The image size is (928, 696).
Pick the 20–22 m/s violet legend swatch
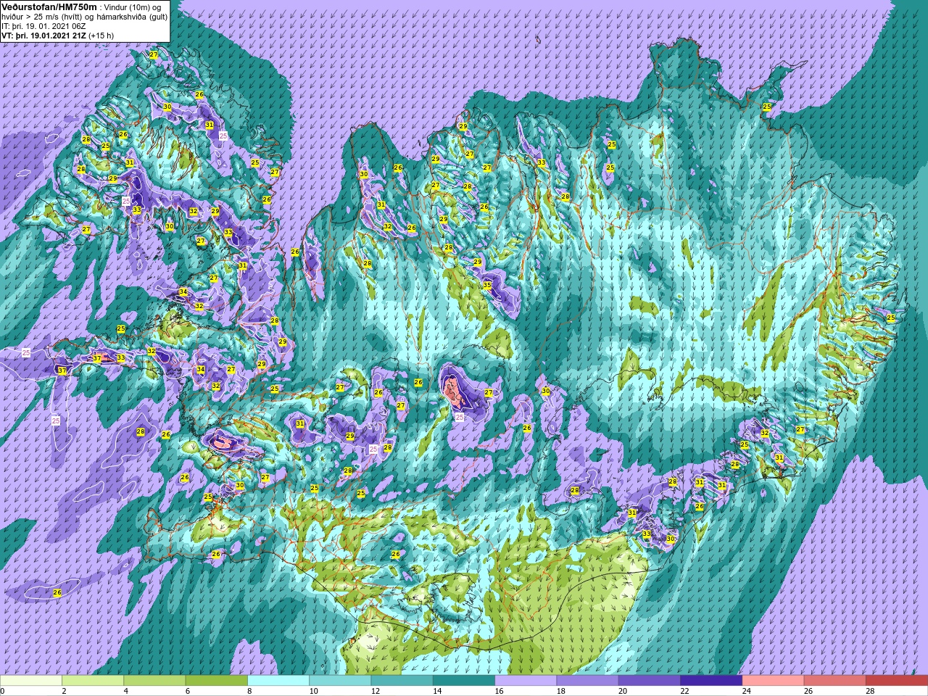[650, 681]
